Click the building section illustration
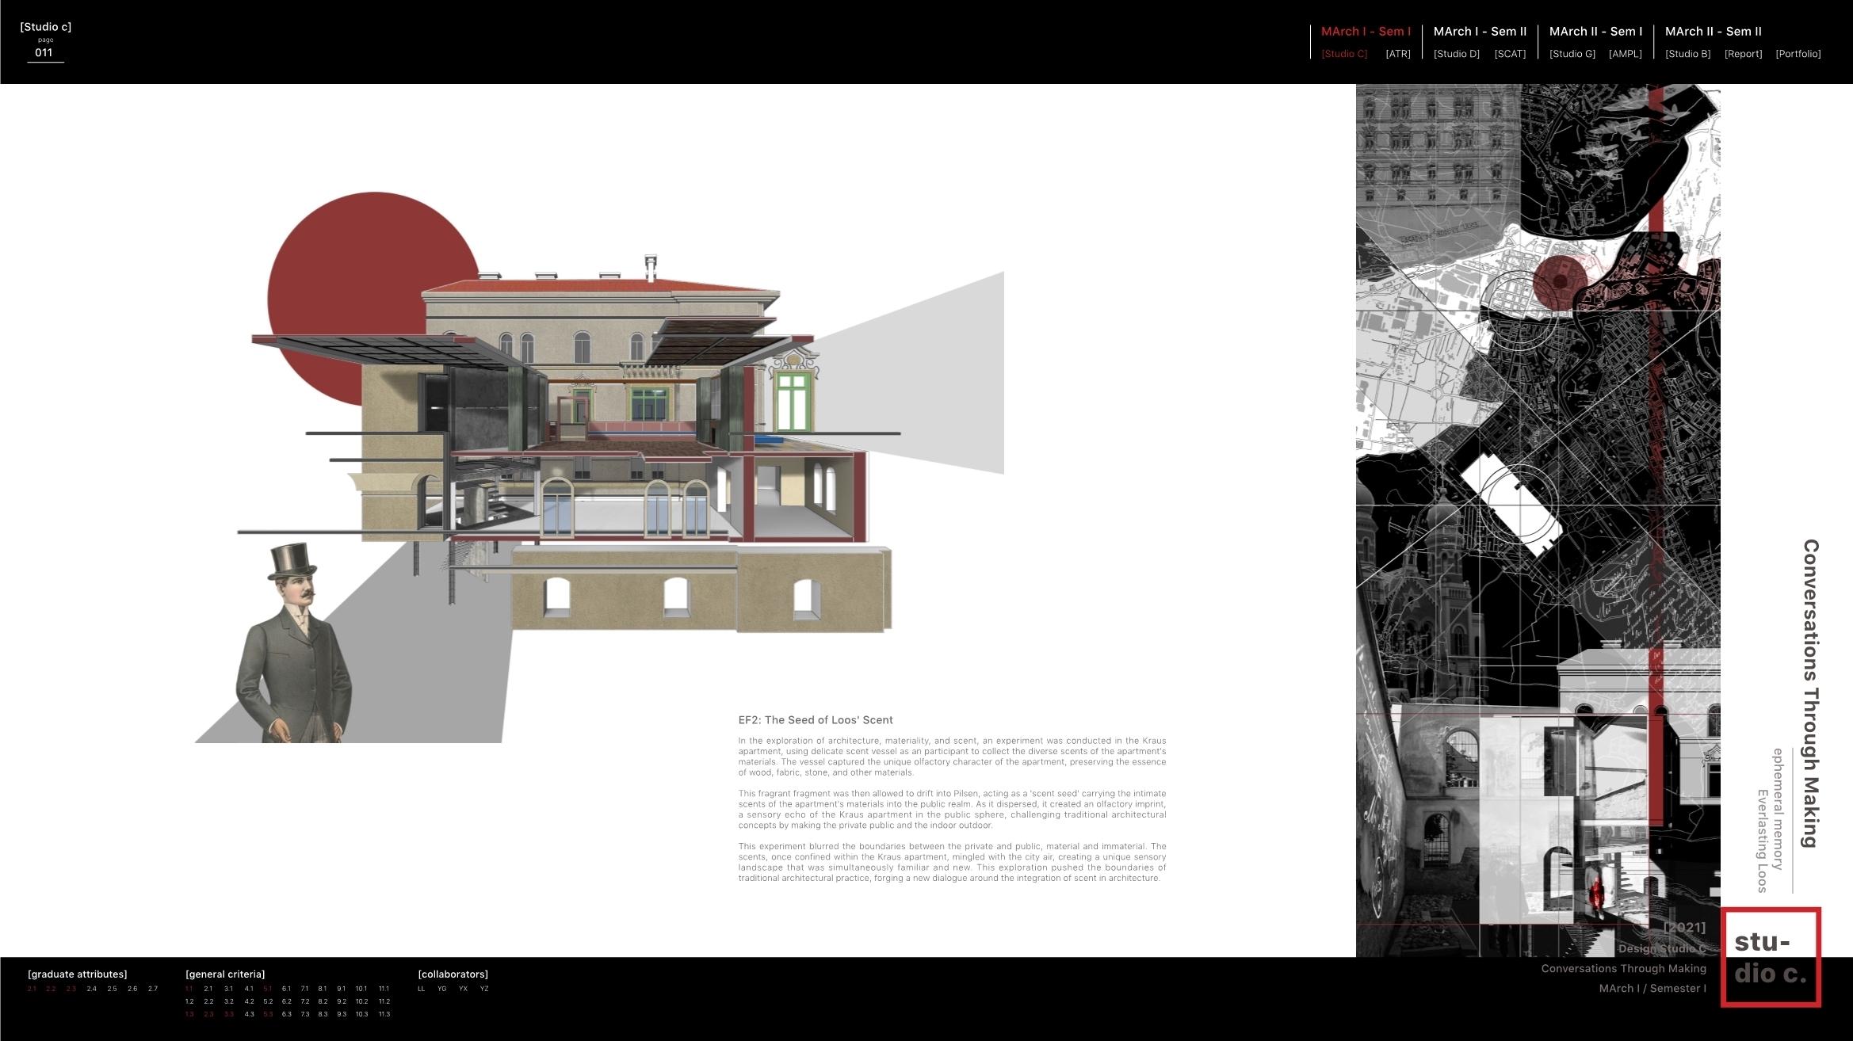Screen dimensions: 1853x1041 pyautogui.click(x=602, y=444)
